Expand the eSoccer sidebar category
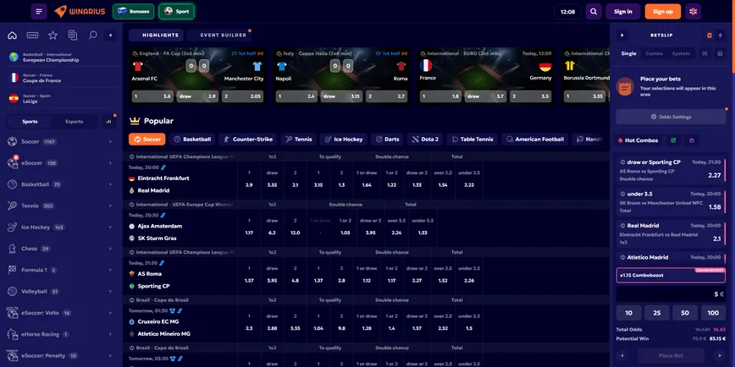This screenshot has width=735, height=367. click(61, 163)
